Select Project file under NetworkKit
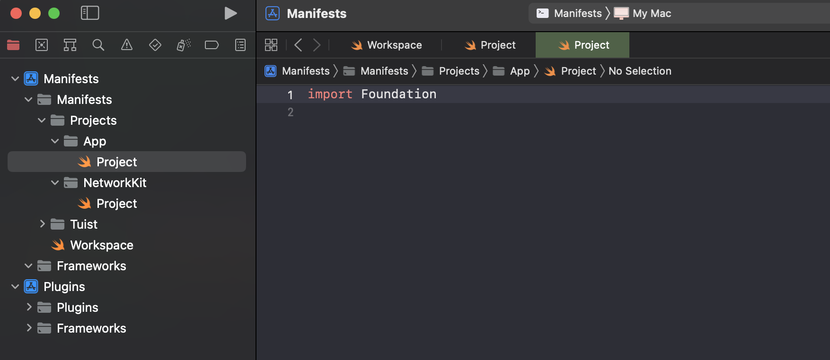The height and width of the screenshot is (360, 830). tap(127, 203)
